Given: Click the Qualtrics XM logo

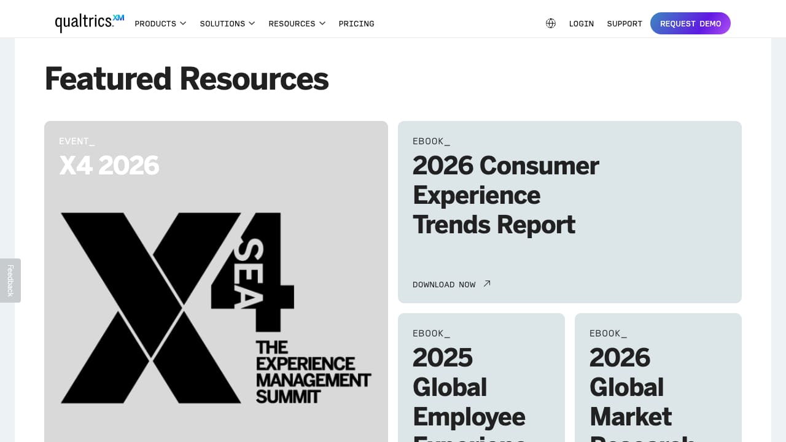Looking at the screenshot, I should (89, 23).
